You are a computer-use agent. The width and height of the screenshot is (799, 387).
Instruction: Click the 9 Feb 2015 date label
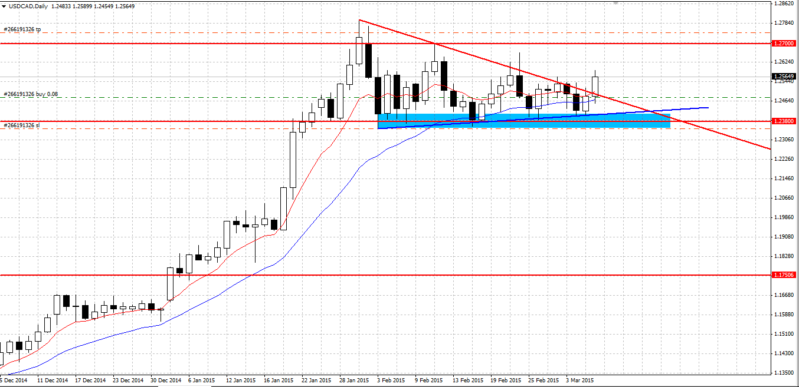(x=428, y=381)
